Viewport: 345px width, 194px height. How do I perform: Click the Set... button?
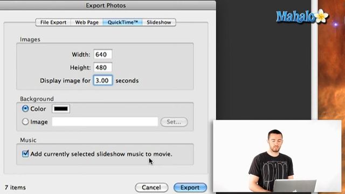pyautogui.click(x=174, y=122)
